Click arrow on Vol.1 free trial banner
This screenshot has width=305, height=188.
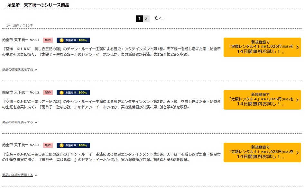[x=297, y=47]
